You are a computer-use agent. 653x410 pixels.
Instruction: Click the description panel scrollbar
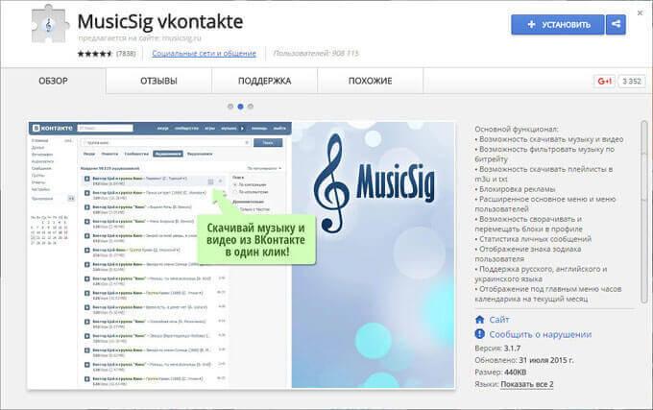(645, 212)
